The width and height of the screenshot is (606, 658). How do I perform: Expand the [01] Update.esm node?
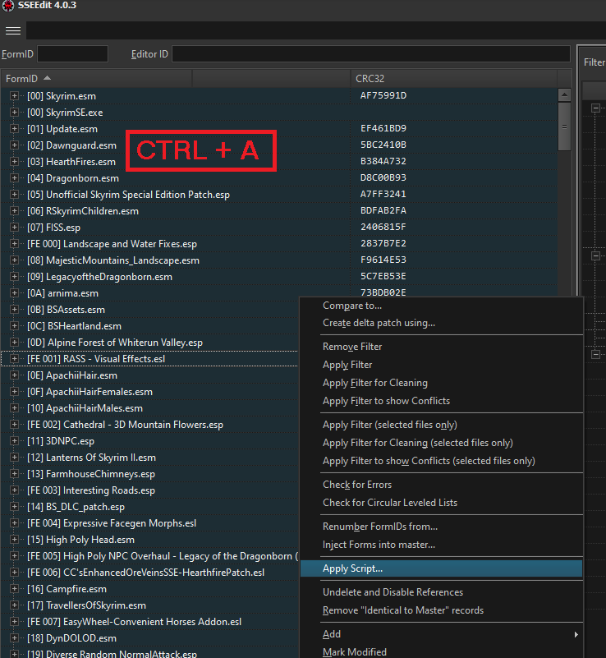14,129
